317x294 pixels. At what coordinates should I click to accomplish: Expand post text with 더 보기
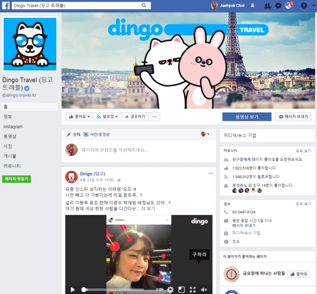148,208
